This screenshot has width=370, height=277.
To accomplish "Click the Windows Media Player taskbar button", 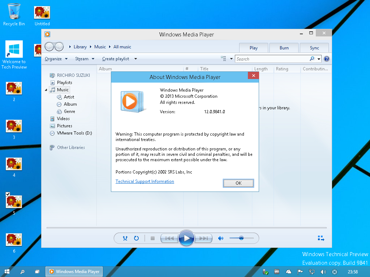I will pyautogui.click(x=74, y=272).
